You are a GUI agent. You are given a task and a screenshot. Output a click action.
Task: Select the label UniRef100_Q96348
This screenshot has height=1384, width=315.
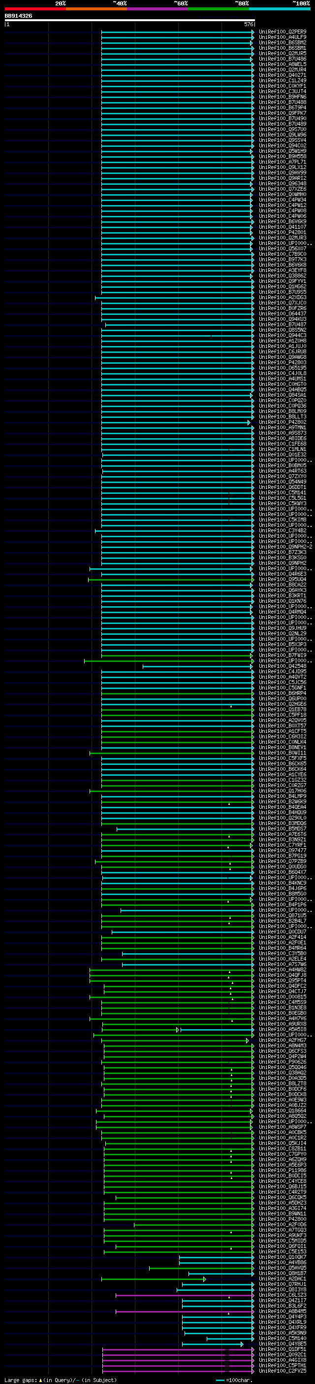point(283,184)
